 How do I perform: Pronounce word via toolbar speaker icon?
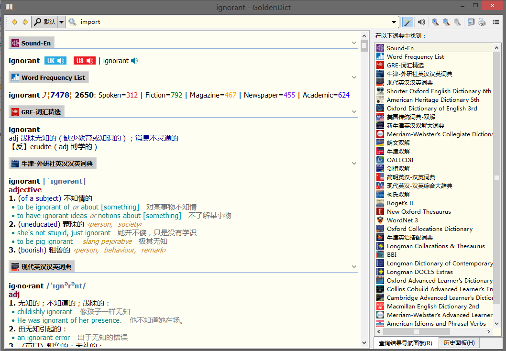tap(421, 22)
